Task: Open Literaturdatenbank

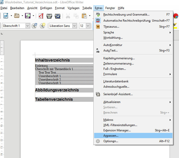Action: 133,81
